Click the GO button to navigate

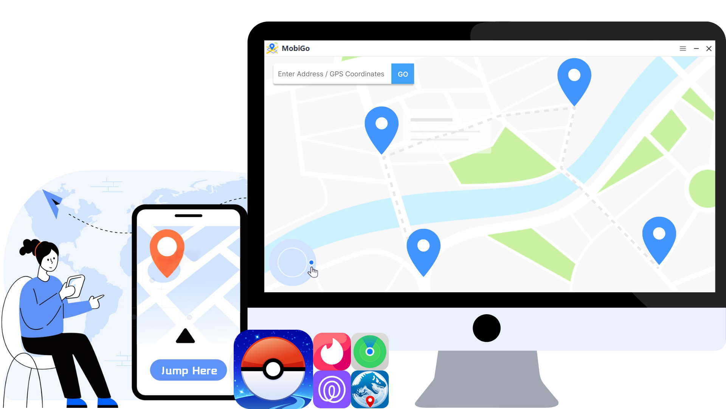coord(403,74)
